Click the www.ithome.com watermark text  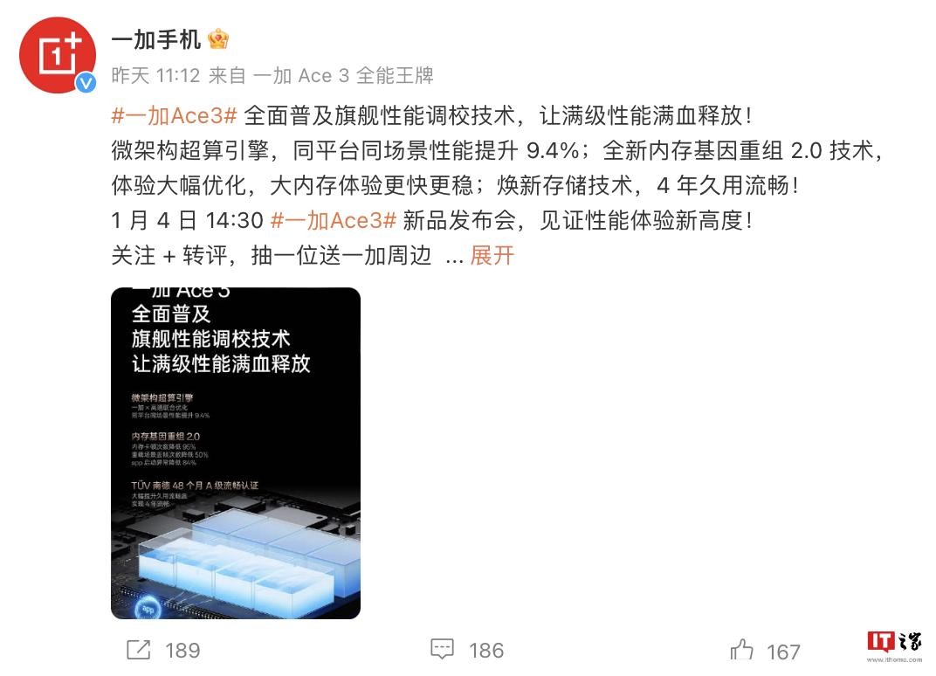point(894,660)
